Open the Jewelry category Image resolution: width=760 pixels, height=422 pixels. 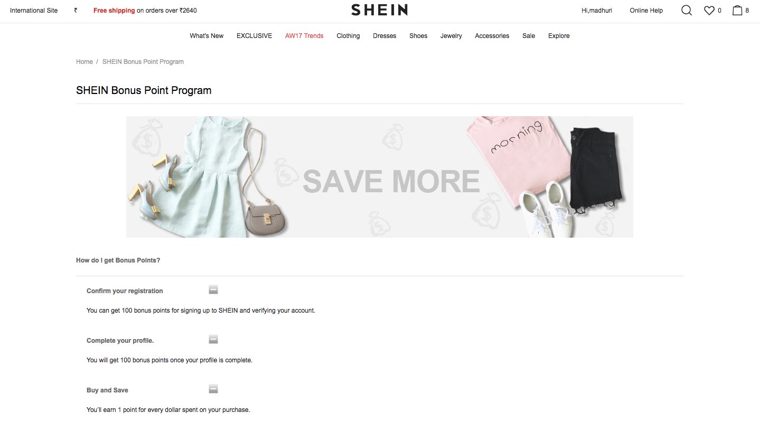click(451, 36)
